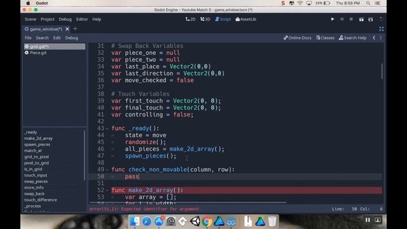
Task: Open the top Debug menu
Action: point(65,19)
